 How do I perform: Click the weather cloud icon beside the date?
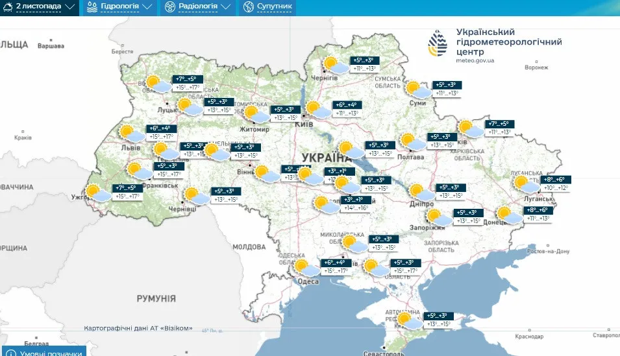(6, 7)
